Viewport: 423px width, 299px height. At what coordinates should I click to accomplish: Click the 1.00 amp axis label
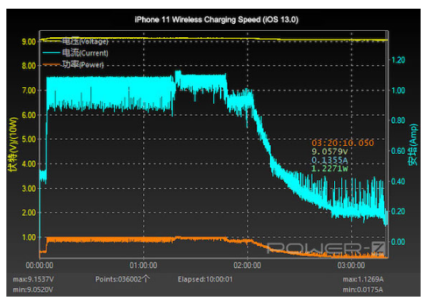point(398,90)
